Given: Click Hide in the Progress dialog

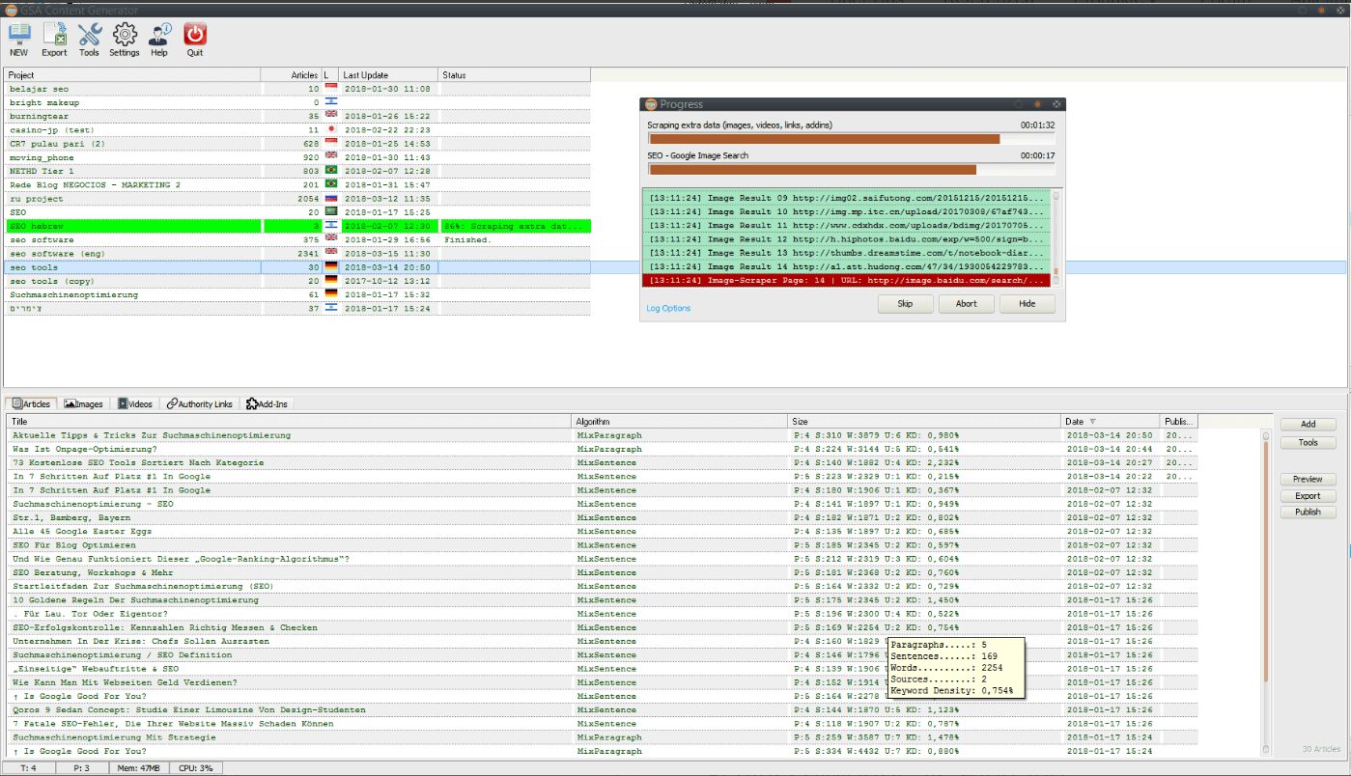Looking at the screenshot, I should [1026, 304].
